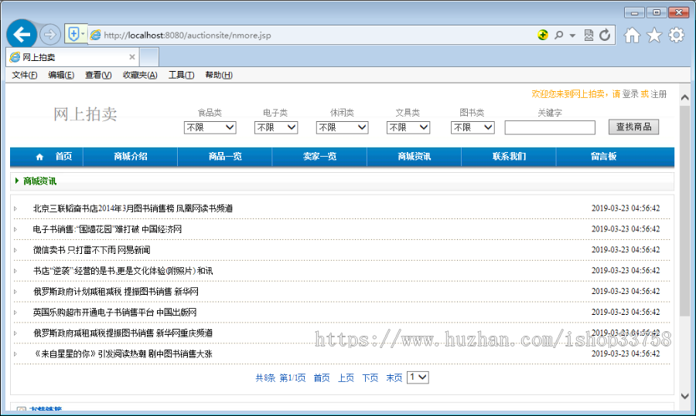Maximize the browser window

pos(656,12)
